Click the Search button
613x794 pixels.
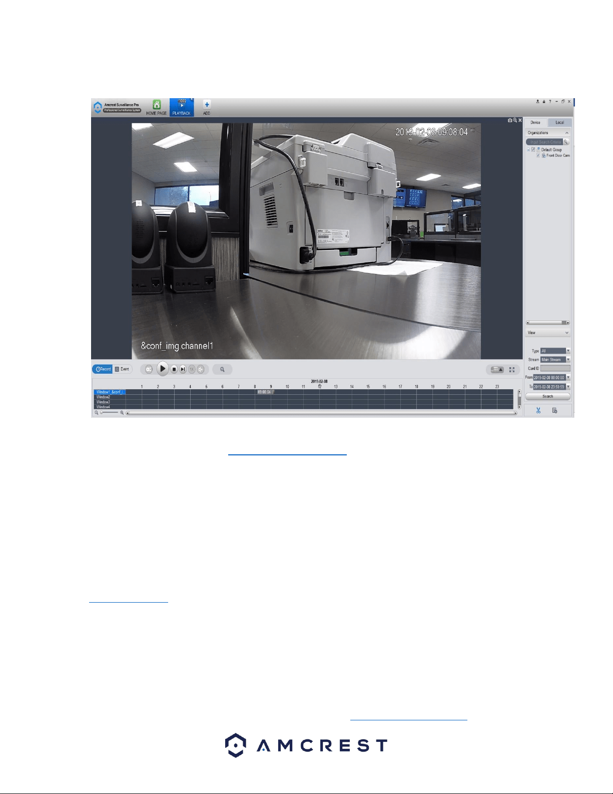coord(547,396)
